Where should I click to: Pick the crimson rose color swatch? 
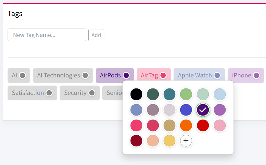pyautogui.click(x=153, y=125)
